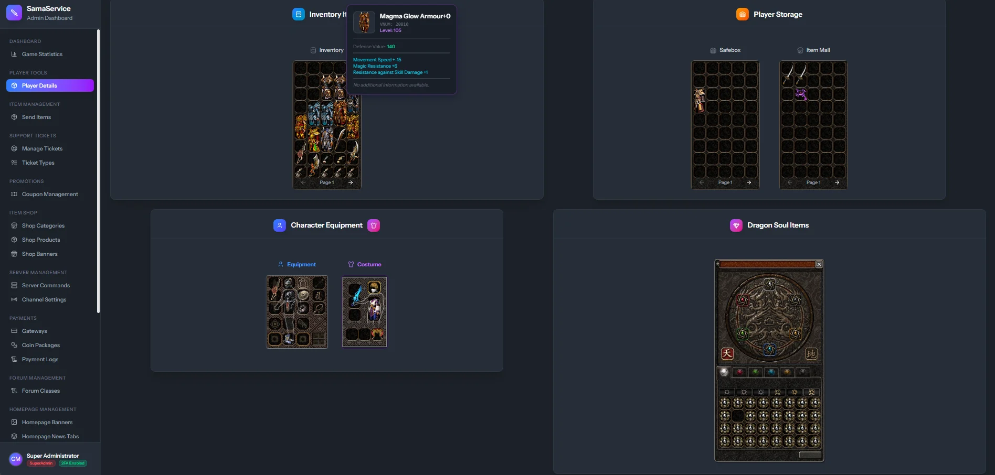Open Homepage News Tabs in the sidebar

pyautogui.click(x=50, y=436)
